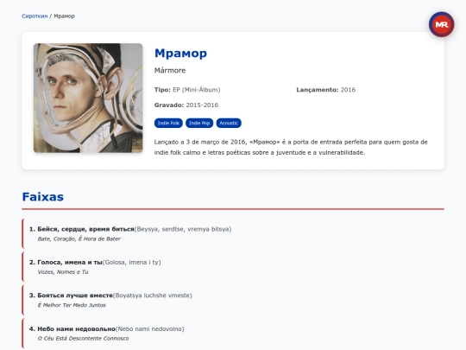The image size is (466, 350).
Task: Click the Gravado 2015-2016 field
Action: [x=186, y=105]
